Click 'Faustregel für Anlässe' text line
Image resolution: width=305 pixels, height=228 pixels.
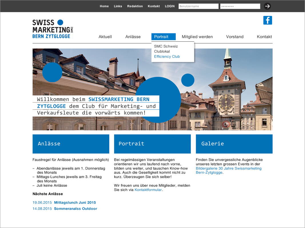click(71, 160)
